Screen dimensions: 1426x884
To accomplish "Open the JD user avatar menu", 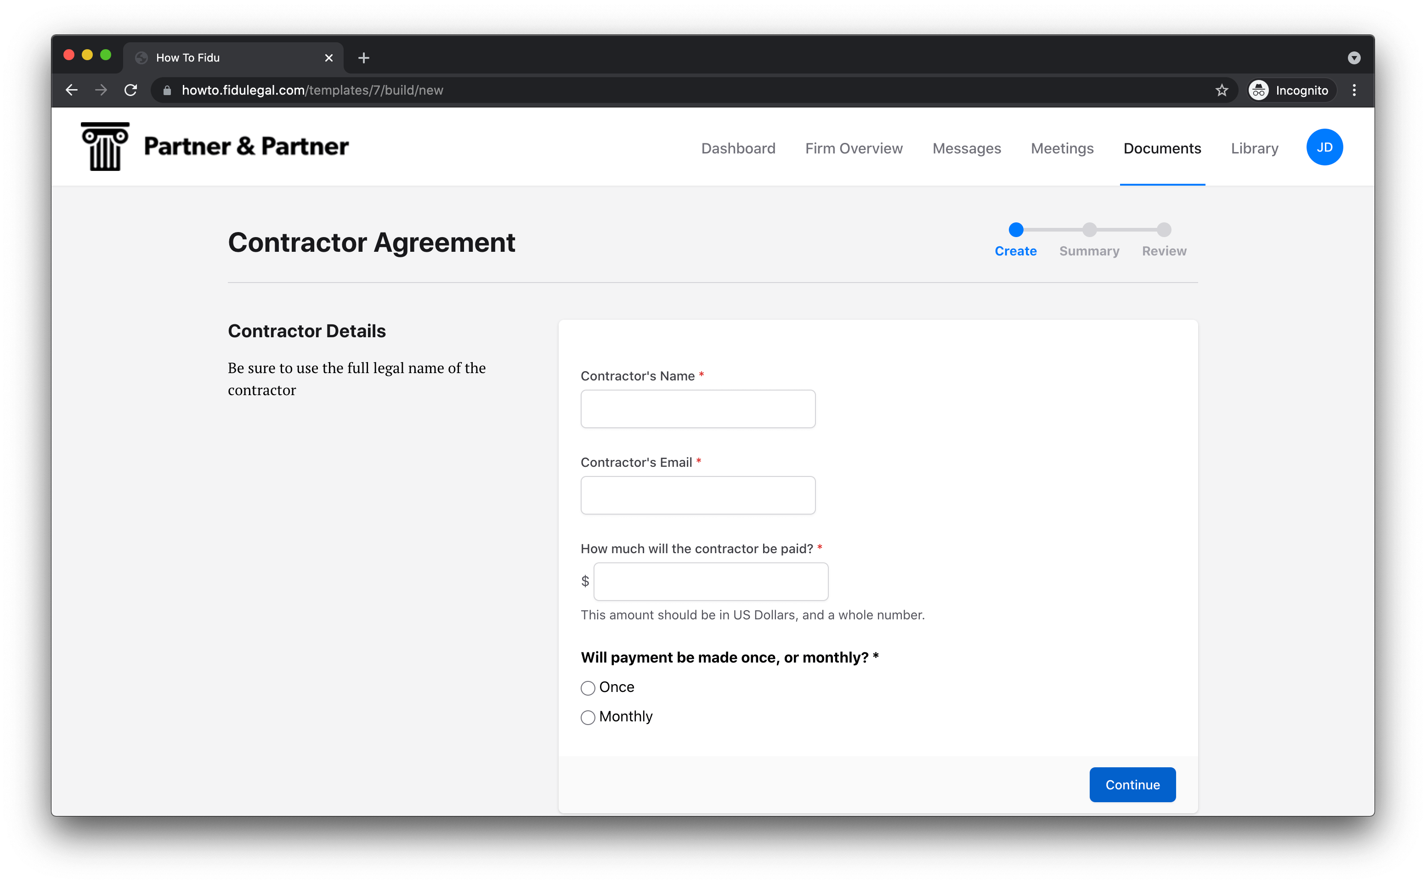I will pyautogui.click(x=1324, y=147).
